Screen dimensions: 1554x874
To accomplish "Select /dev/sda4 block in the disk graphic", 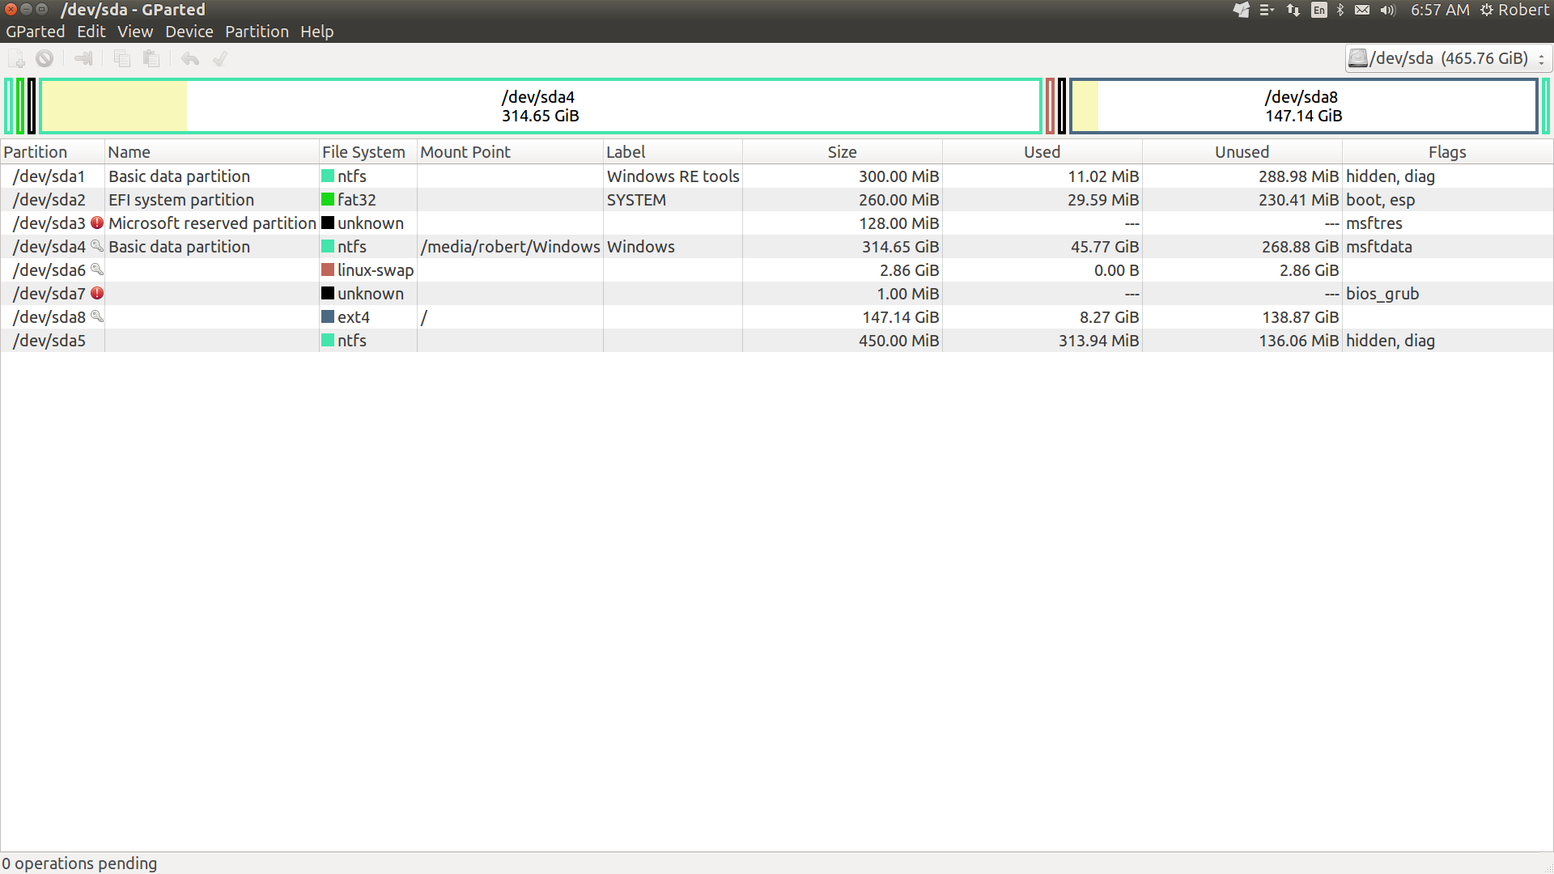I will [x=540, y=106].
